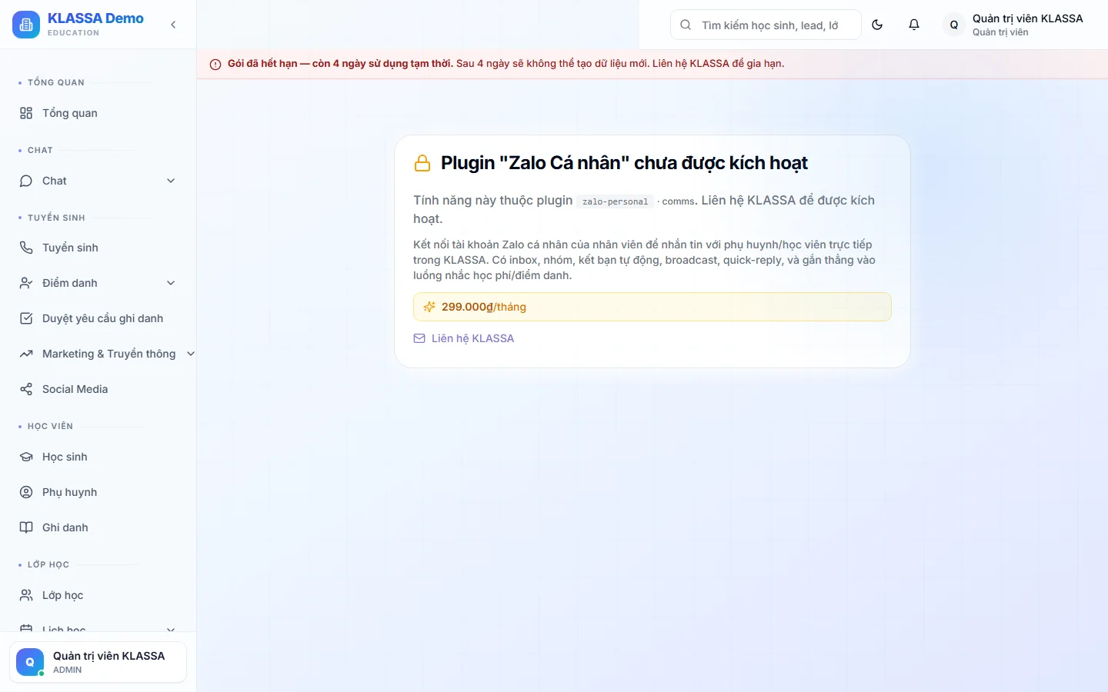Screen dimensions: 1108x692
Task: Open Điểm danh section
Action: 98,283
